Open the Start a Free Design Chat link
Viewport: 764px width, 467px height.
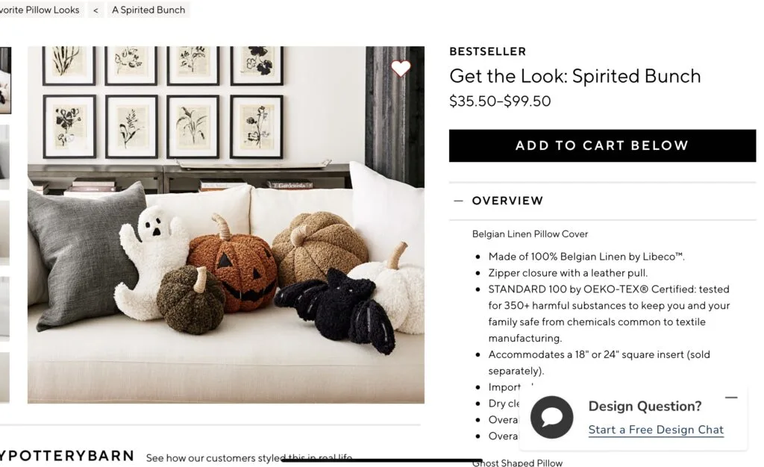pyautogui.click(x=656, y=430)
